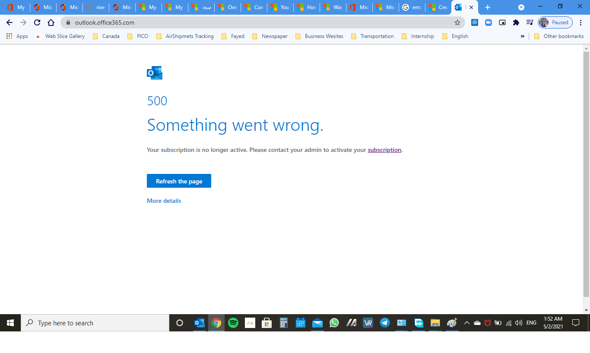
Task: Reload the page with the Chrome reload icon
Action: coord(37,22)
